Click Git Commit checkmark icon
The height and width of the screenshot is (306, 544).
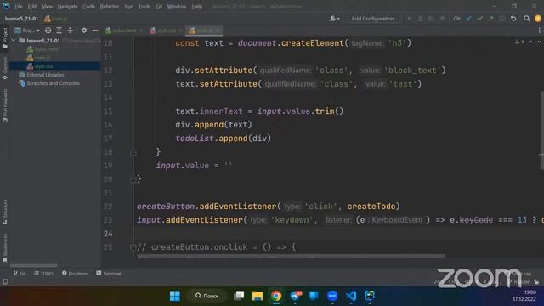coord(479,19)
